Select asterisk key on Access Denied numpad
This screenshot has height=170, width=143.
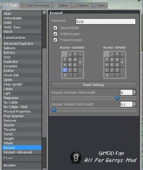117,54
